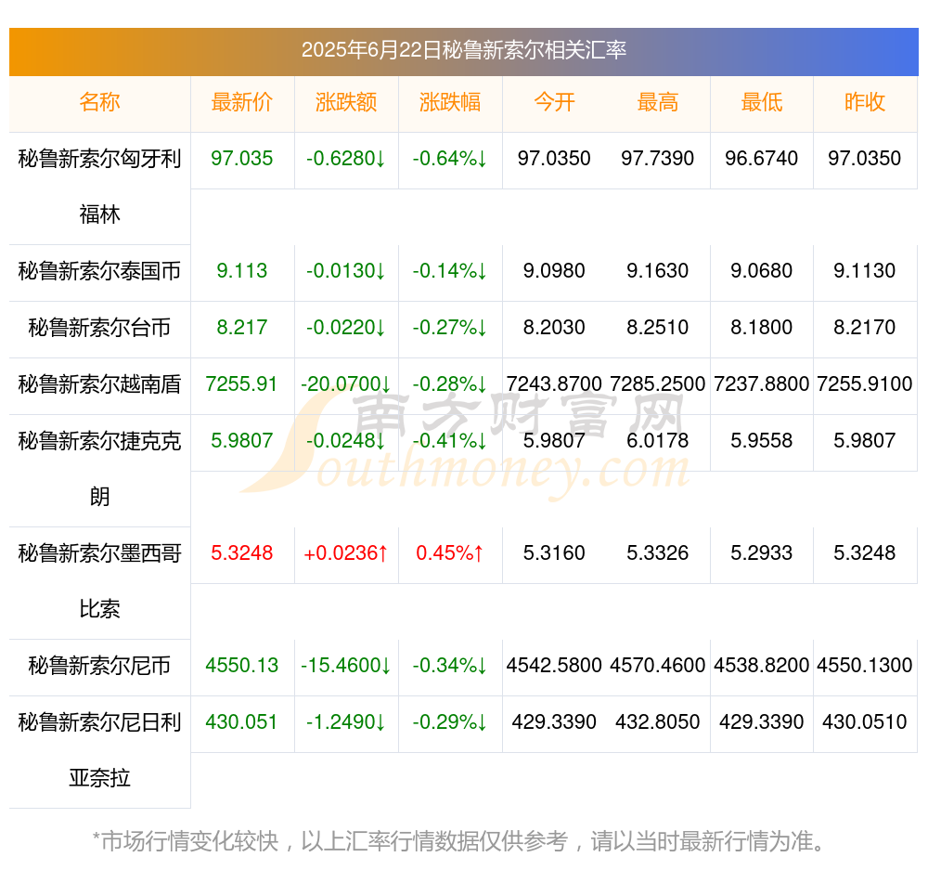Click the change value -1.2490↓
Screen dimensions: 928x870
point(346,722)
